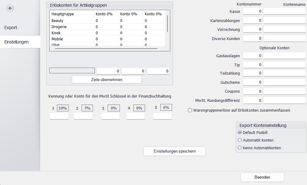
Task: Click the back arrow icon
Action: tap(10, 8)
